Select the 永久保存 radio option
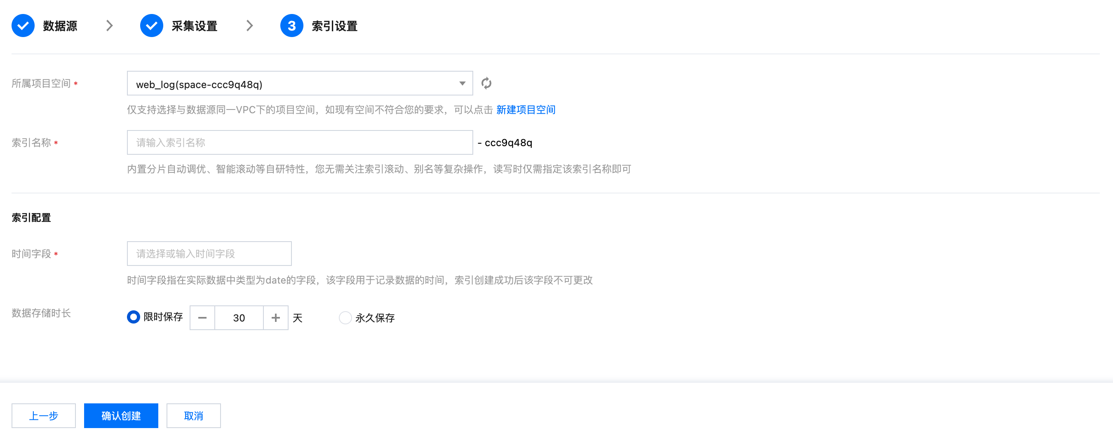This screenshot has width=1113, height=447. [345, 318]
